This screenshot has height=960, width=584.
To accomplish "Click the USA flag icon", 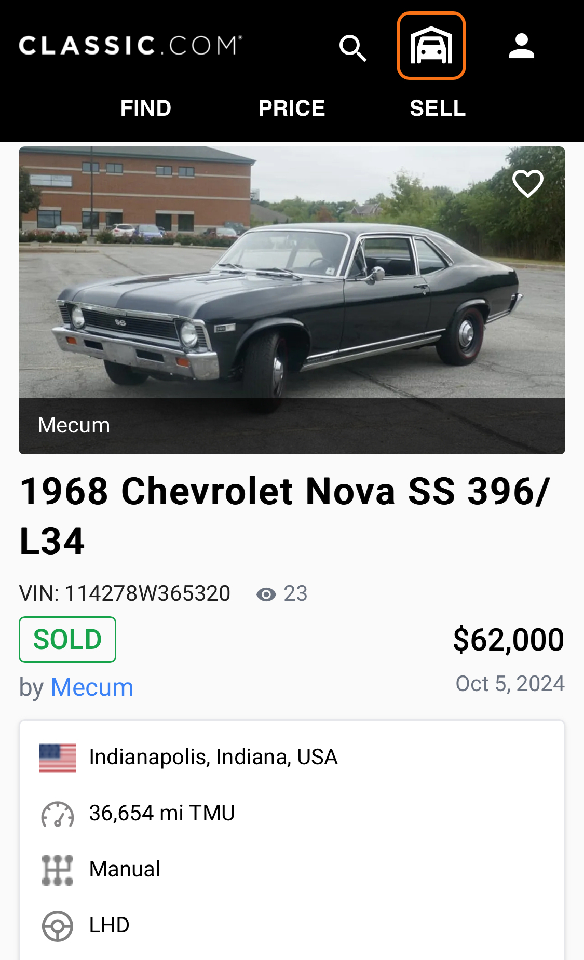I will pos(58,758).
